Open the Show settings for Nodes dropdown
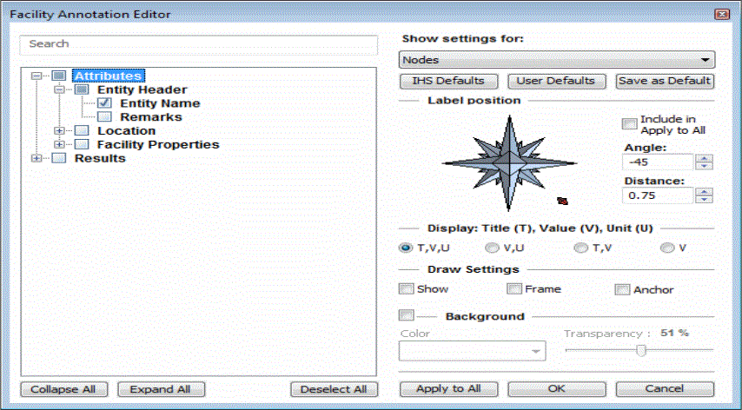This screenshot has height=410, width=742. click(x=556, y=60)
